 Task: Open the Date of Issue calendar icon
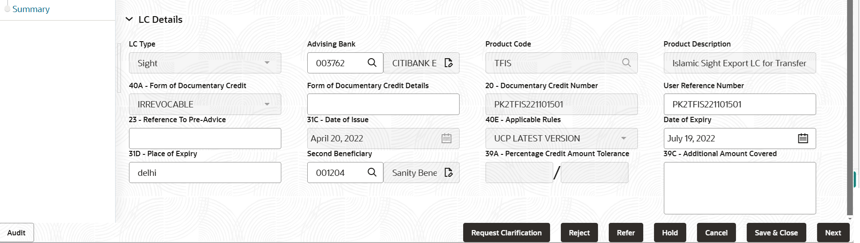coord(447,138)
